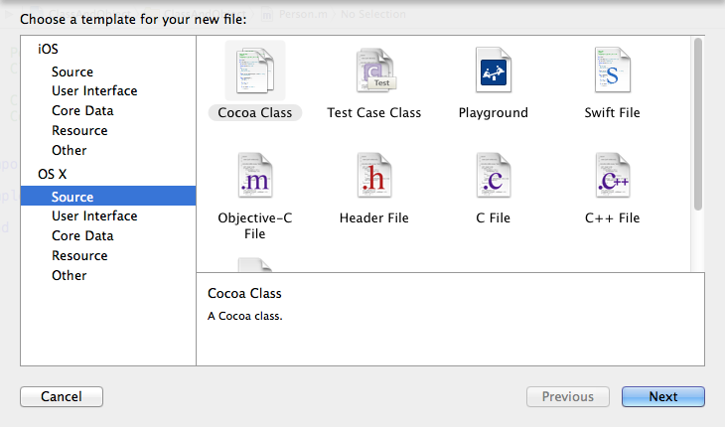Image resolution: width=725 pixels, height=427 pixels.
Task: Pick the C File template icon
Action: [493, 178]
